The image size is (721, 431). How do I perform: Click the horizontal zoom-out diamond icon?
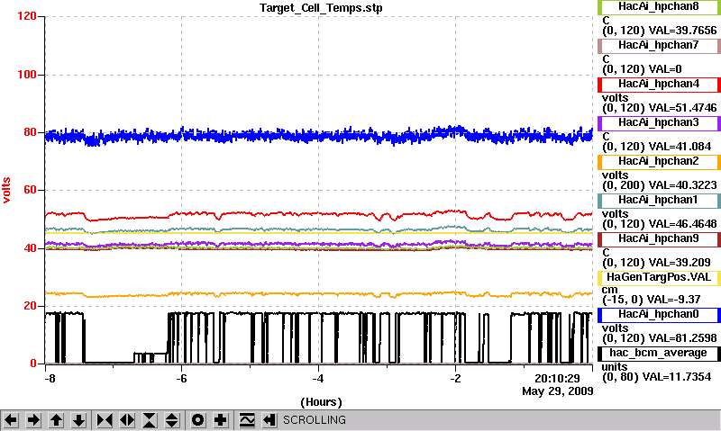[x=127, y=420]
